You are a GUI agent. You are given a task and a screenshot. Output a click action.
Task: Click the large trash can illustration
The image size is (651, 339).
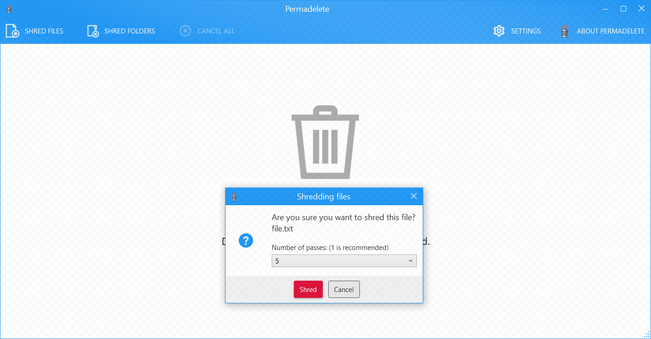(325, 142)
